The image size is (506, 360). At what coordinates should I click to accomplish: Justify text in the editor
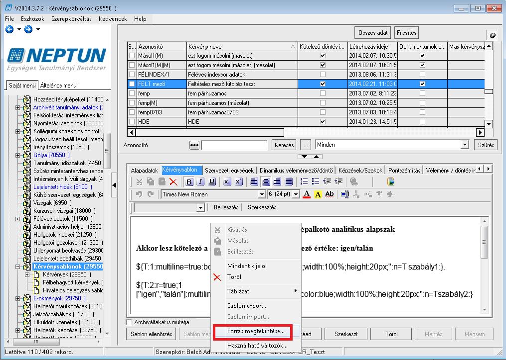click(289, 182)
